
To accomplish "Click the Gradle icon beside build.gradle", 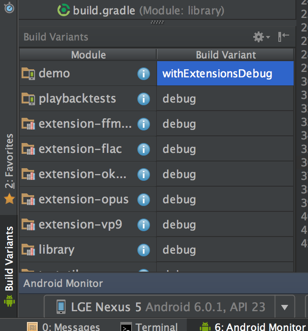I will coord(63,10).
